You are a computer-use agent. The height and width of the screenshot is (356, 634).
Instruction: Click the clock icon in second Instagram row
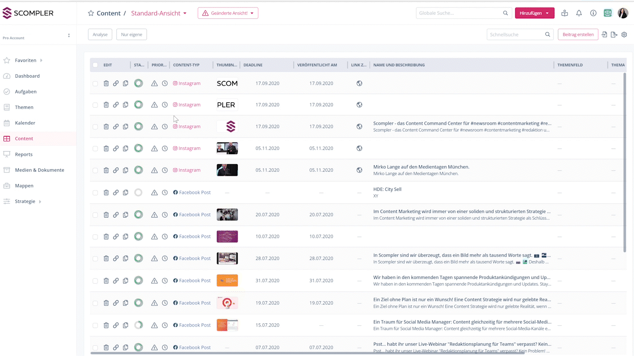(164, 105)
